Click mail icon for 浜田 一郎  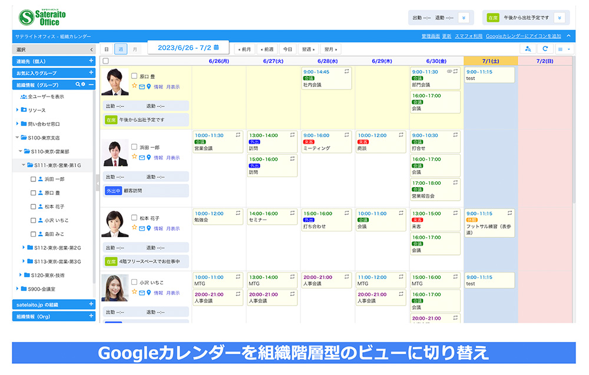click(142, 158)
